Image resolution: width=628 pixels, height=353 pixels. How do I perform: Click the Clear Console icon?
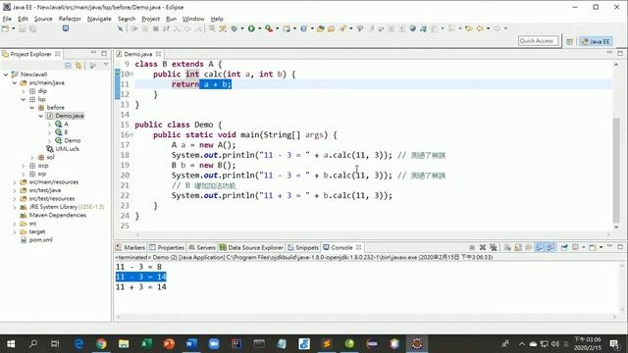click(507, 247)
